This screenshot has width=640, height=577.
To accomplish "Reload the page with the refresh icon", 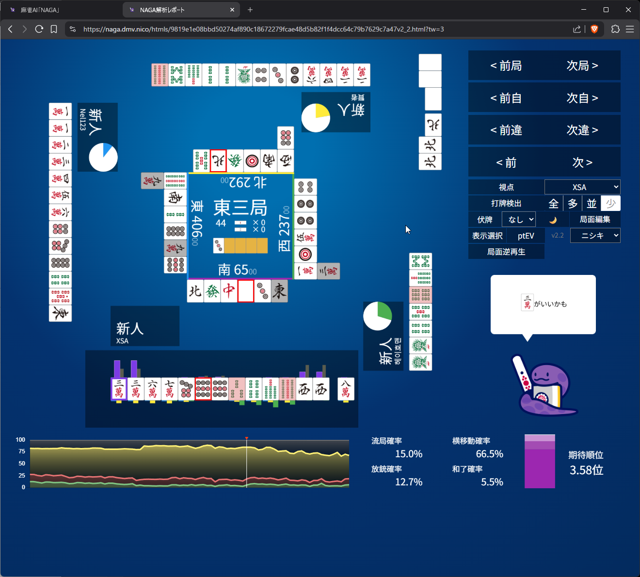I will (x=39, y=29).
